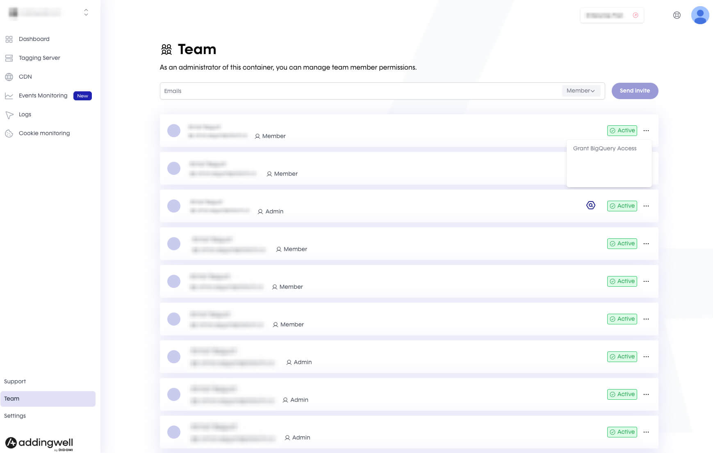Image resolution: width=713 pixels, height=453 pixels.
Task: Open the Dashboard section icon
Action: point(9,39)
